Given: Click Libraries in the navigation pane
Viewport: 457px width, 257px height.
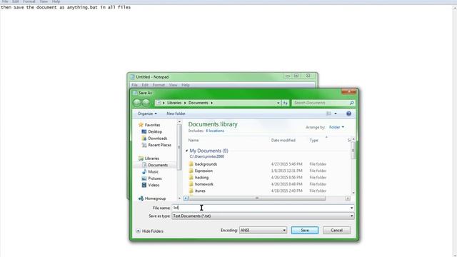Looking at the screenshot, I should [x=152, y=158].
